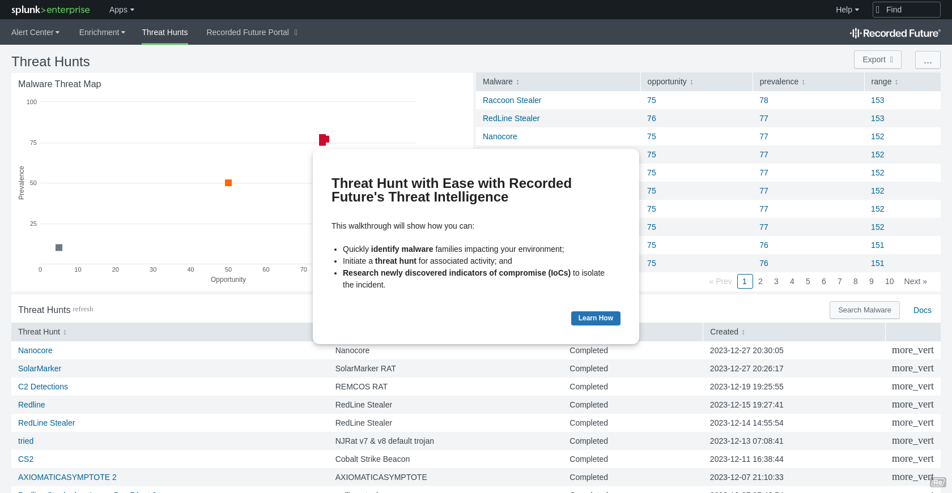Open the SolarMarker threat hunt

click(x=40, y=368)
